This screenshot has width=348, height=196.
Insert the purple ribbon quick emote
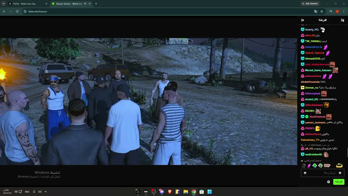pyautogui.click(x=309, y=166)
